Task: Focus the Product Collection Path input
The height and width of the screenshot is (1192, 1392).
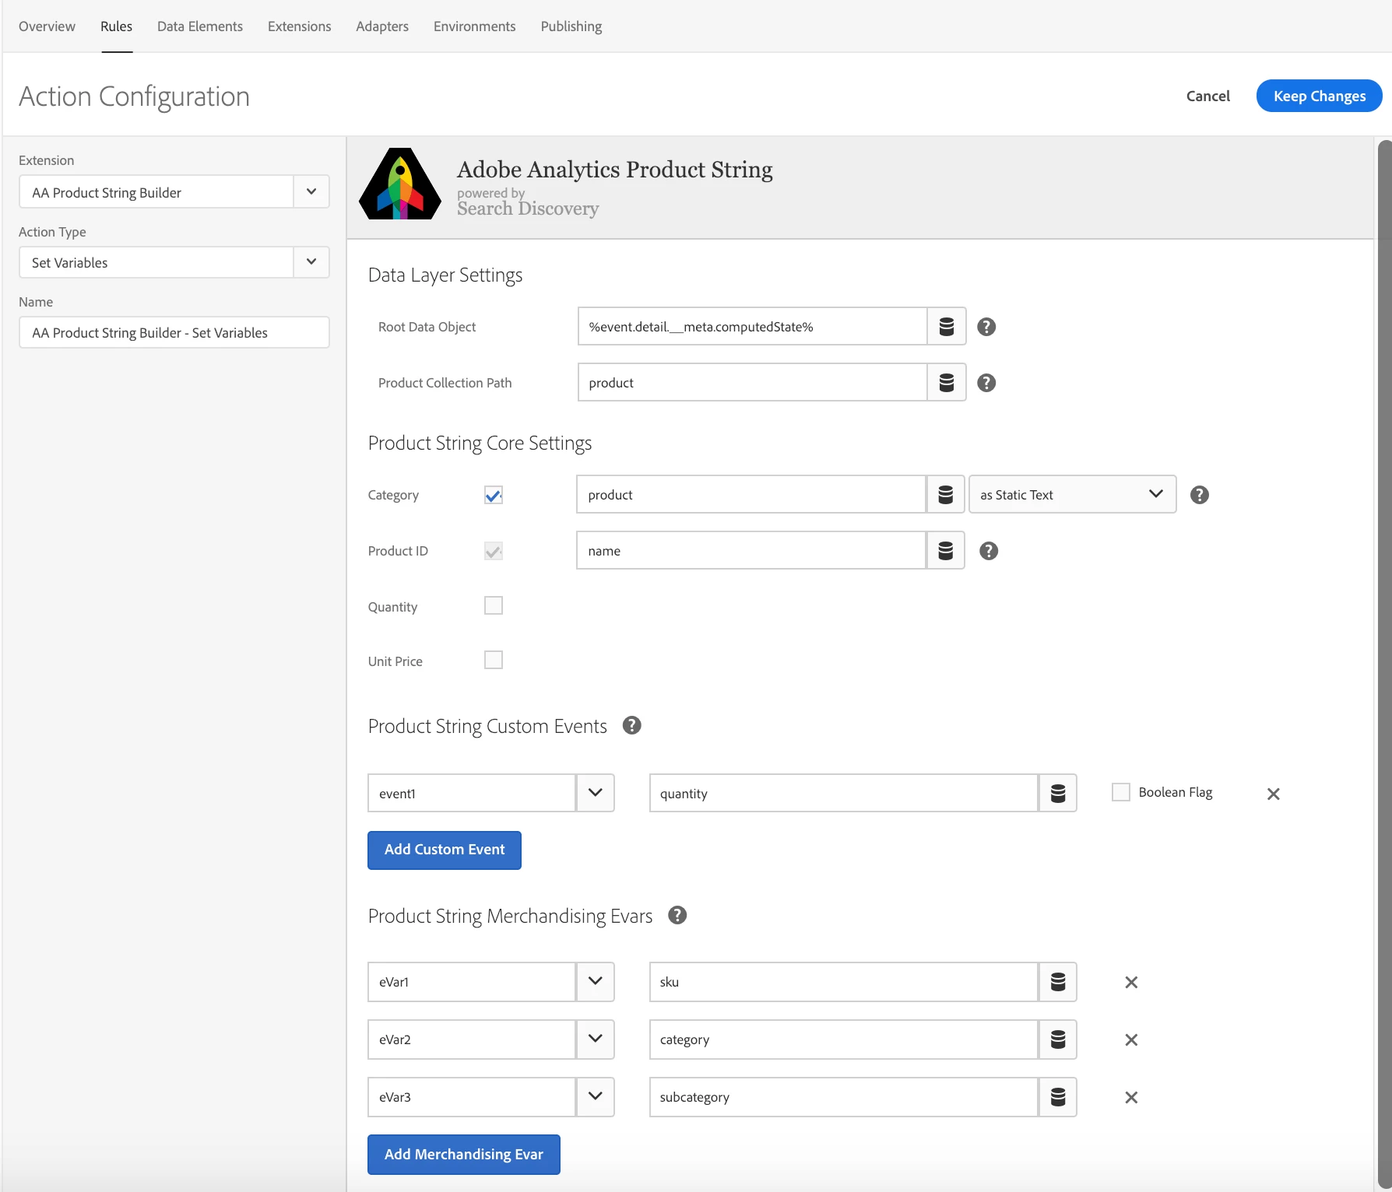Action: [x=752, y=383]
